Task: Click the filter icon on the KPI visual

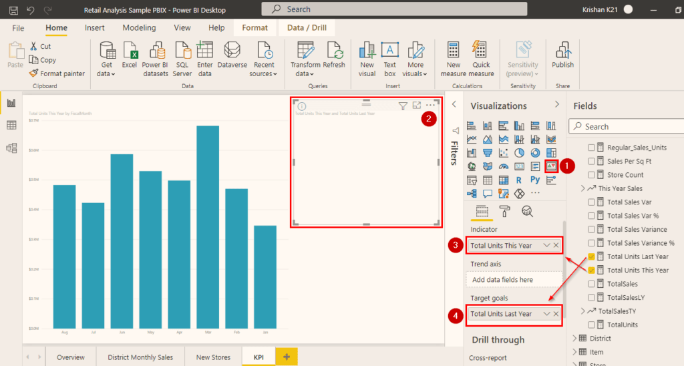Action: (403, 106)
